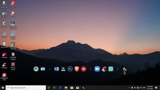Open network settings from the tray globe
Viewport: 160px width, 90px height.
pos(138,88)
